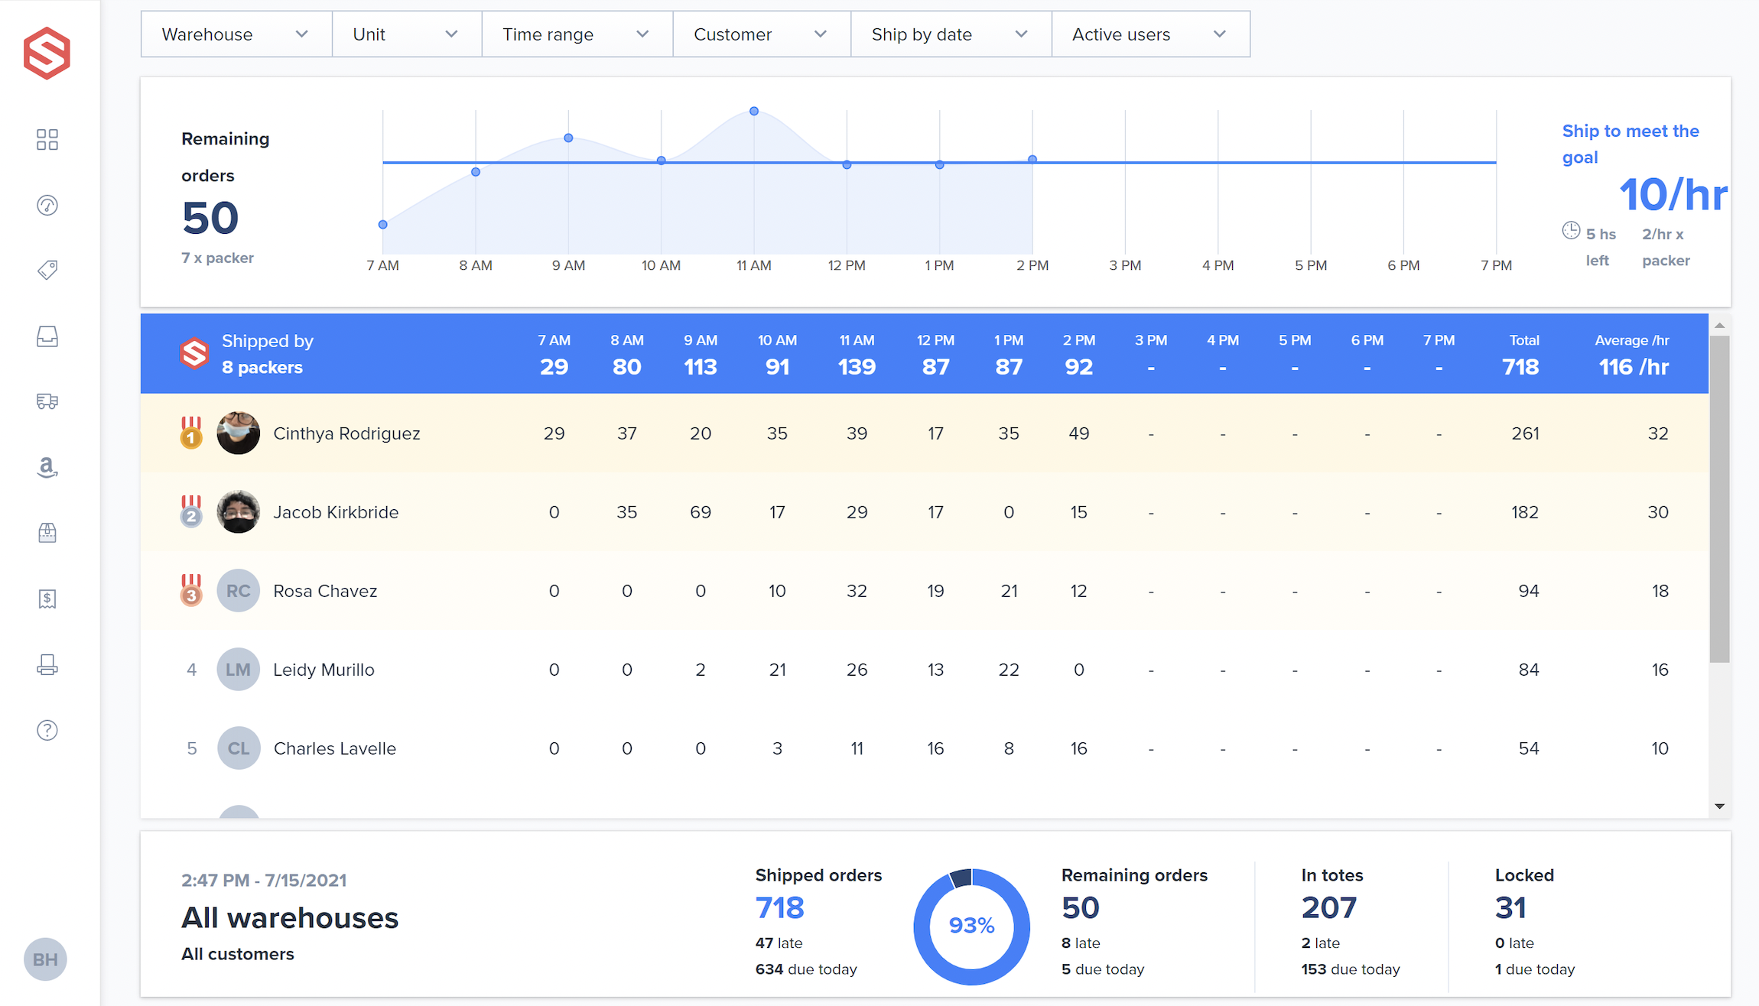Click the BH user avatar at bottom left
The width and height of the screenshot is (1759, 1006).
tap(45, 959)
